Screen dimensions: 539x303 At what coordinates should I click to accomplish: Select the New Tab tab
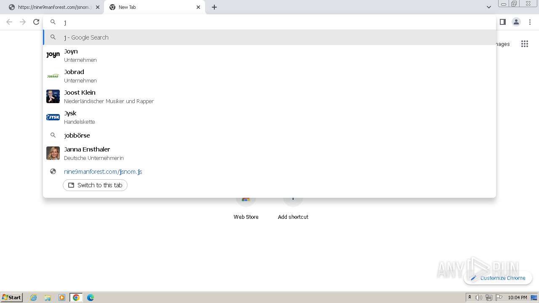(x=155, y=7)
